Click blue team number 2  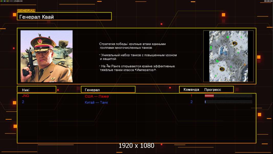[x=191, y=102]
